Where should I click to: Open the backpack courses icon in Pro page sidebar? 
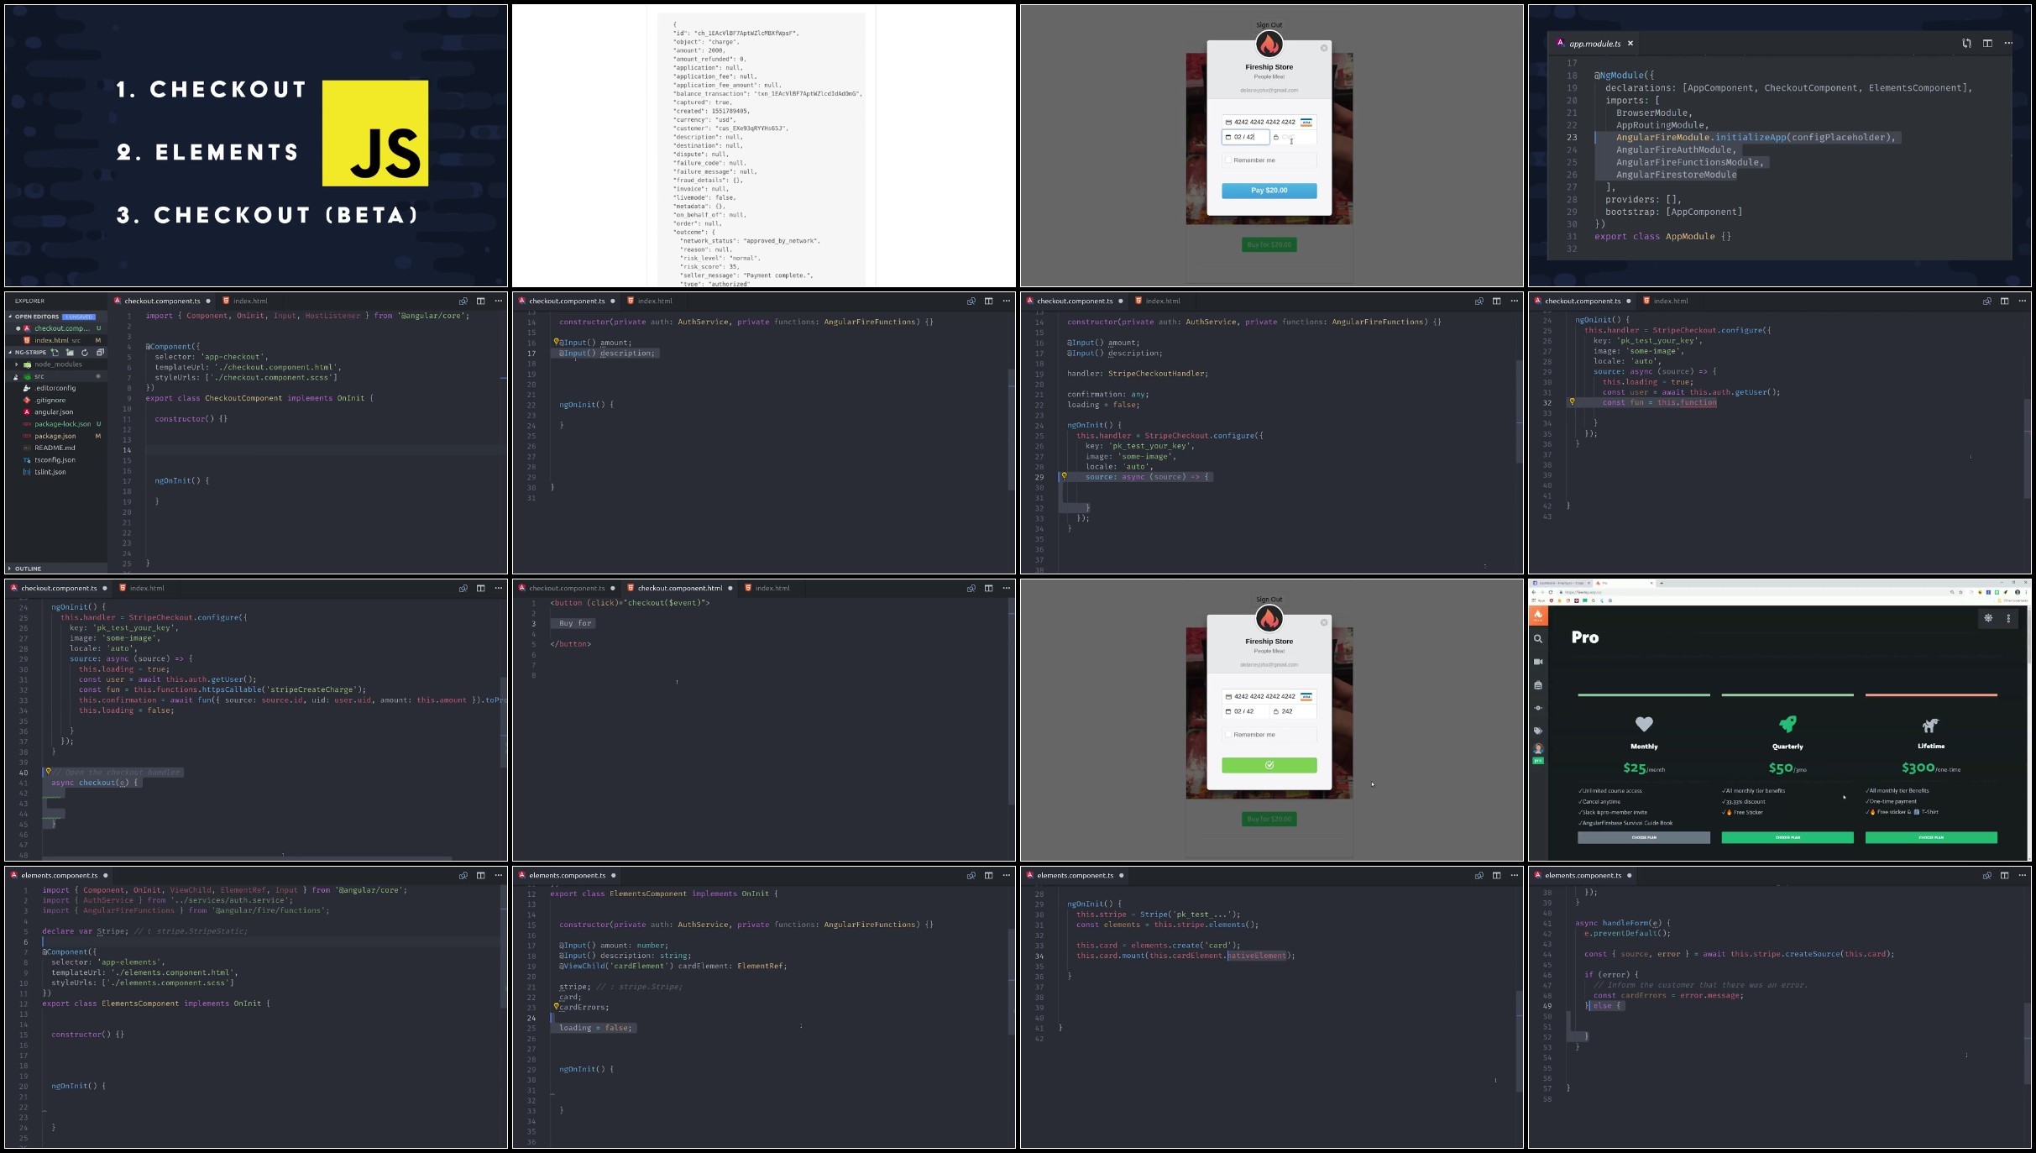pyautogui.click(x=1538, y=685)
